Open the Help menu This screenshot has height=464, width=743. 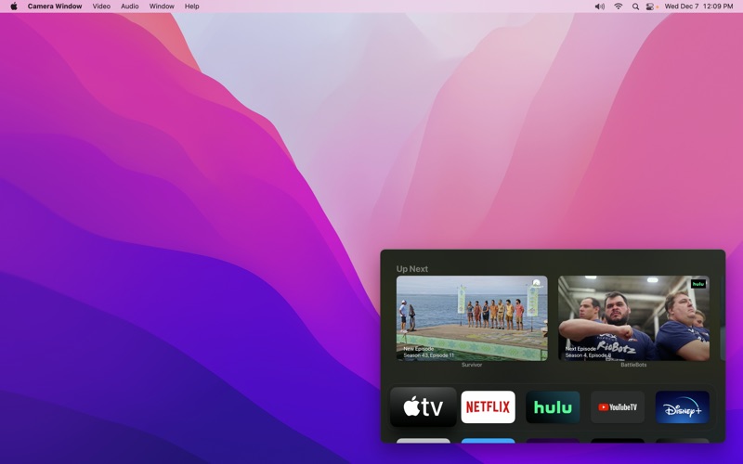point(192,6)
